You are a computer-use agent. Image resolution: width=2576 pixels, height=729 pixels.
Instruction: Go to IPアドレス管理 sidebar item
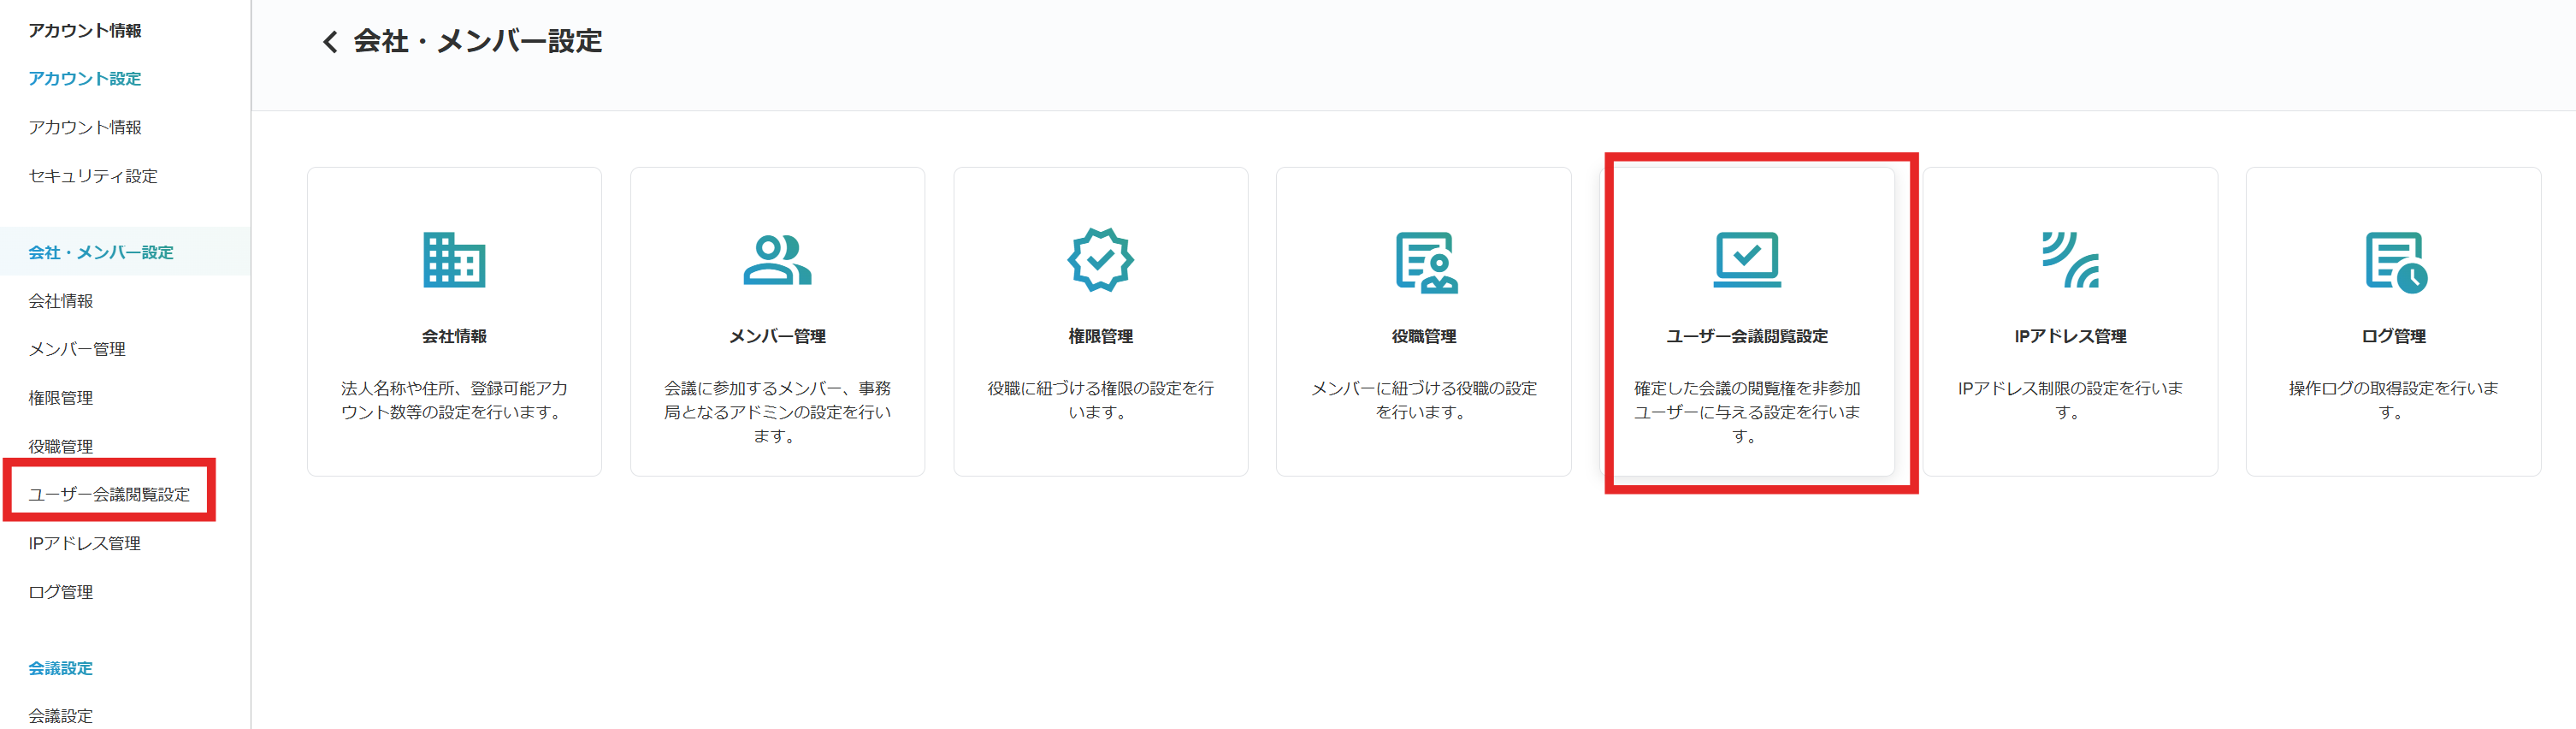[85, 543]
